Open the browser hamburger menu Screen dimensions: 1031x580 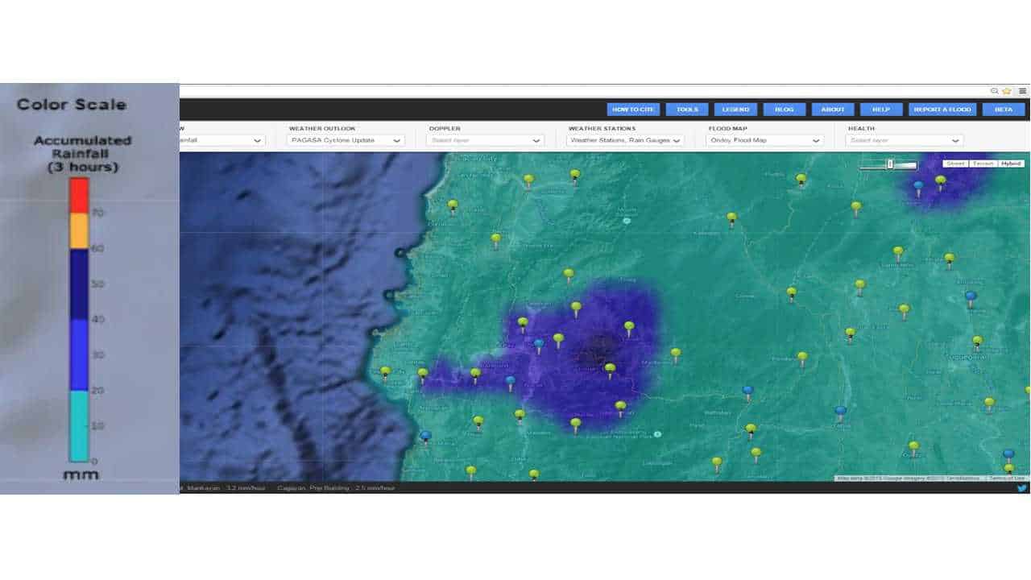pyautogui.click(x=1022, y=91)
